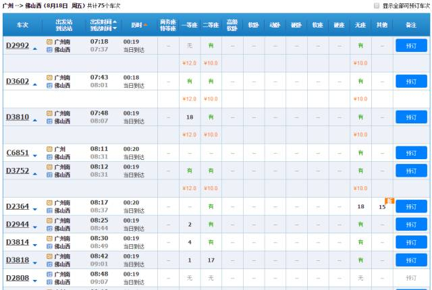This screenshot has width=432, height=290.
Task: Click the station icon beside 佛山西 in D2944 row
Action: pyautogui.click(x=49, y=229)
